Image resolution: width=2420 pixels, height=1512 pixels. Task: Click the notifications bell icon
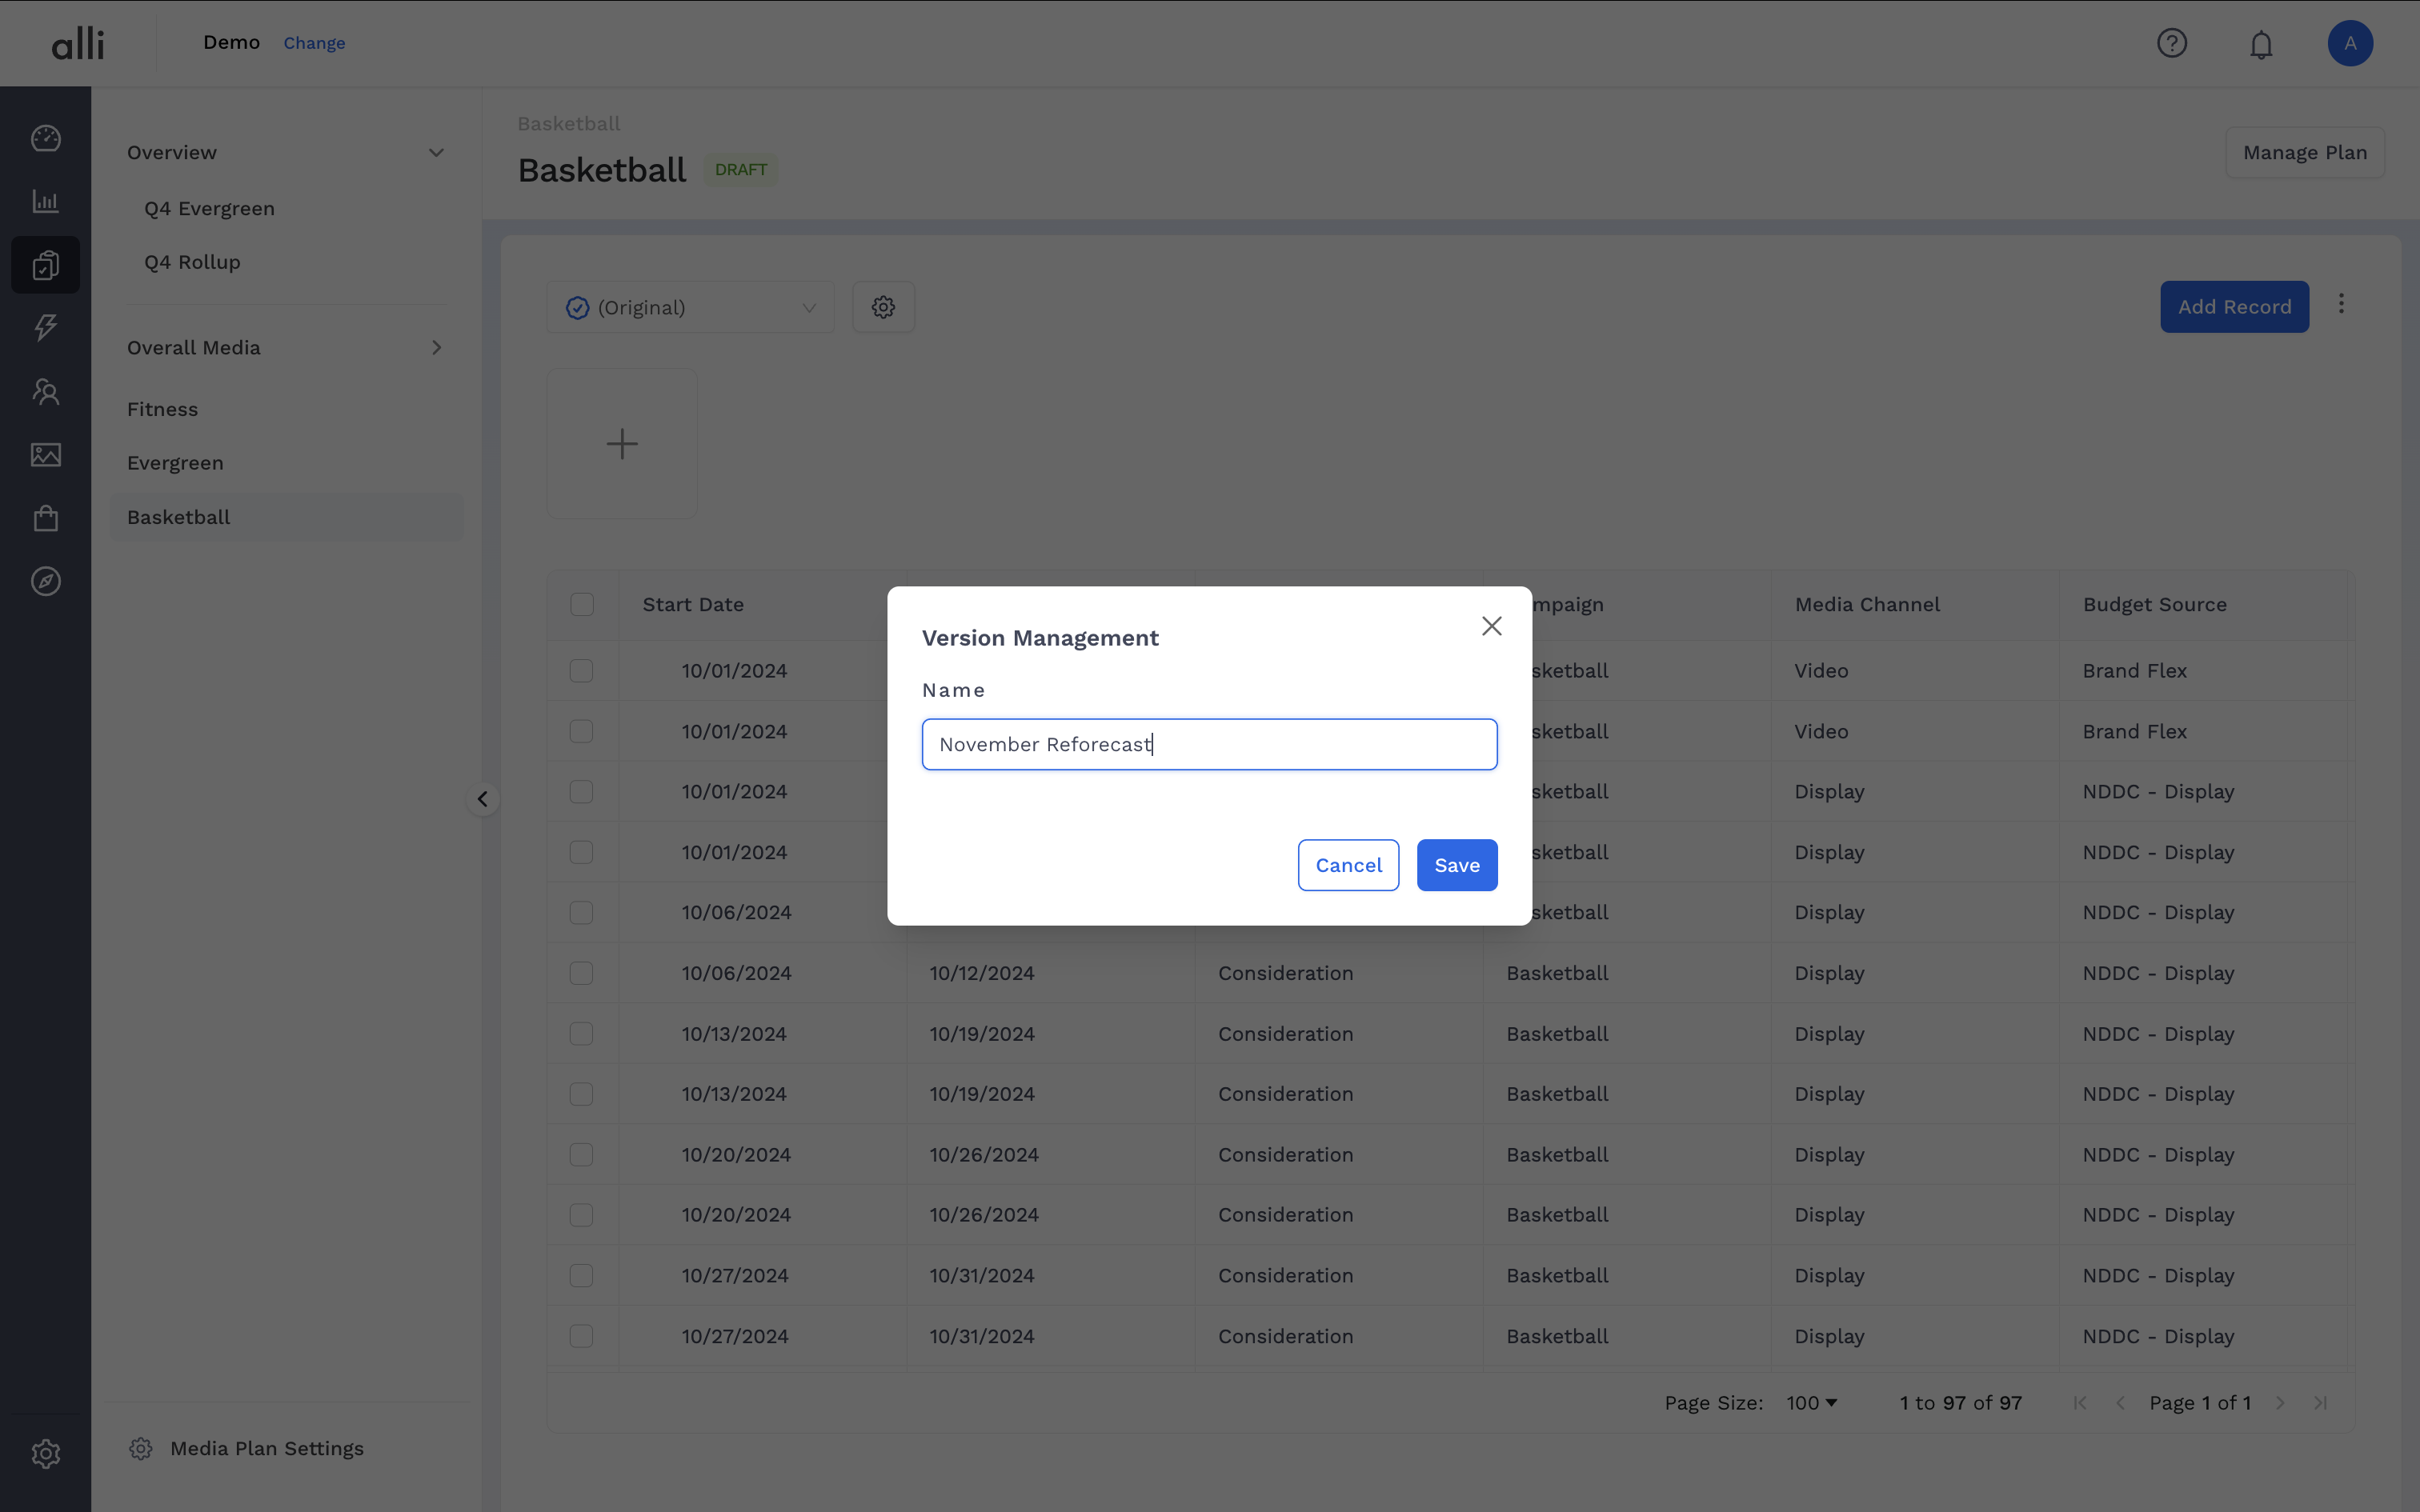[2261, 44]
